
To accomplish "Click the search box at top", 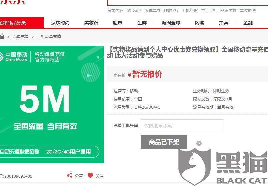I will 188,3.
